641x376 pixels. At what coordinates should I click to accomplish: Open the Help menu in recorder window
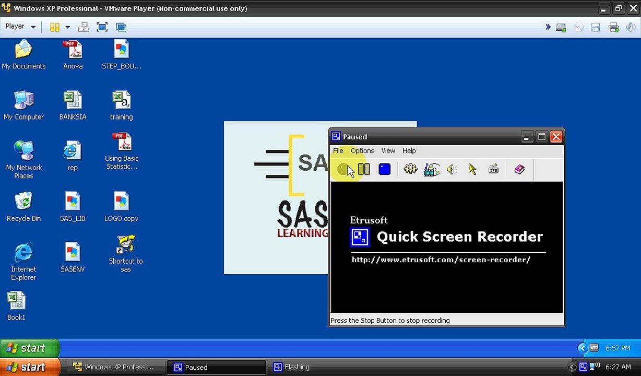409,151
